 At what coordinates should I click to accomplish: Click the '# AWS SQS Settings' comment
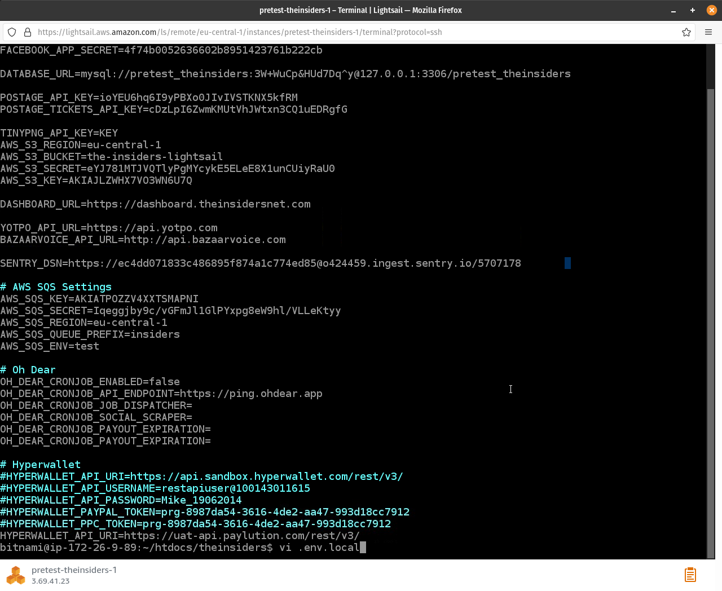click(56, 287)
